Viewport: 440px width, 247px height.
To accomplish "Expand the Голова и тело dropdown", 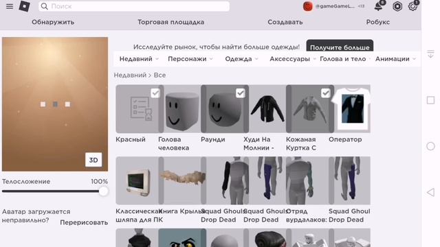I will pos(345,59).
